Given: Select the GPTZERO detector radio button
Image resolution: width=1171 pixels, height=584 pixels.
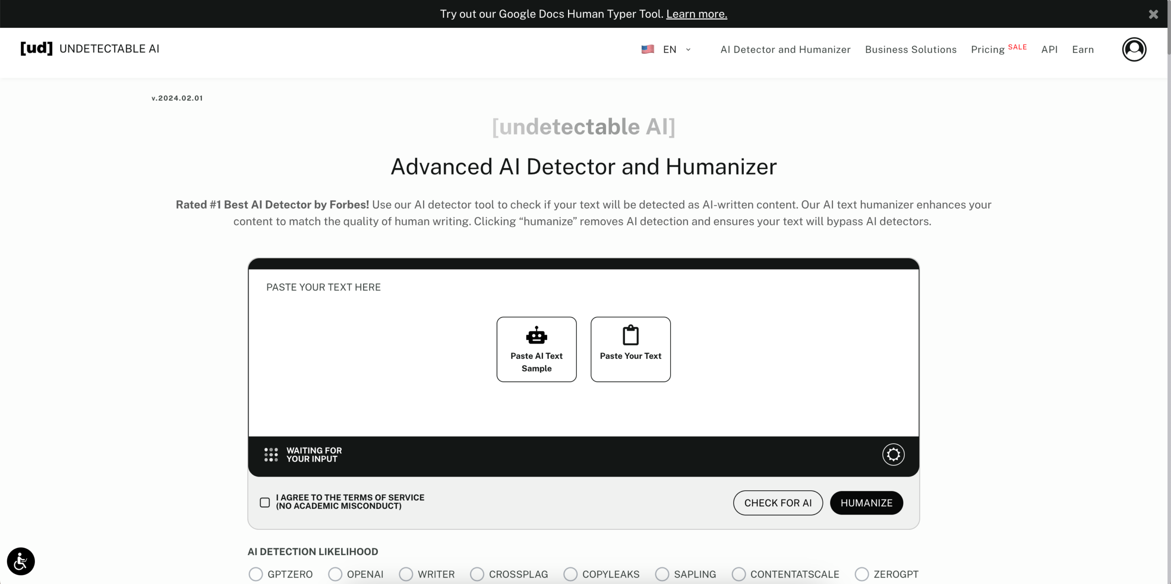Looking at the screenshot, I should (x=255, y=574).
